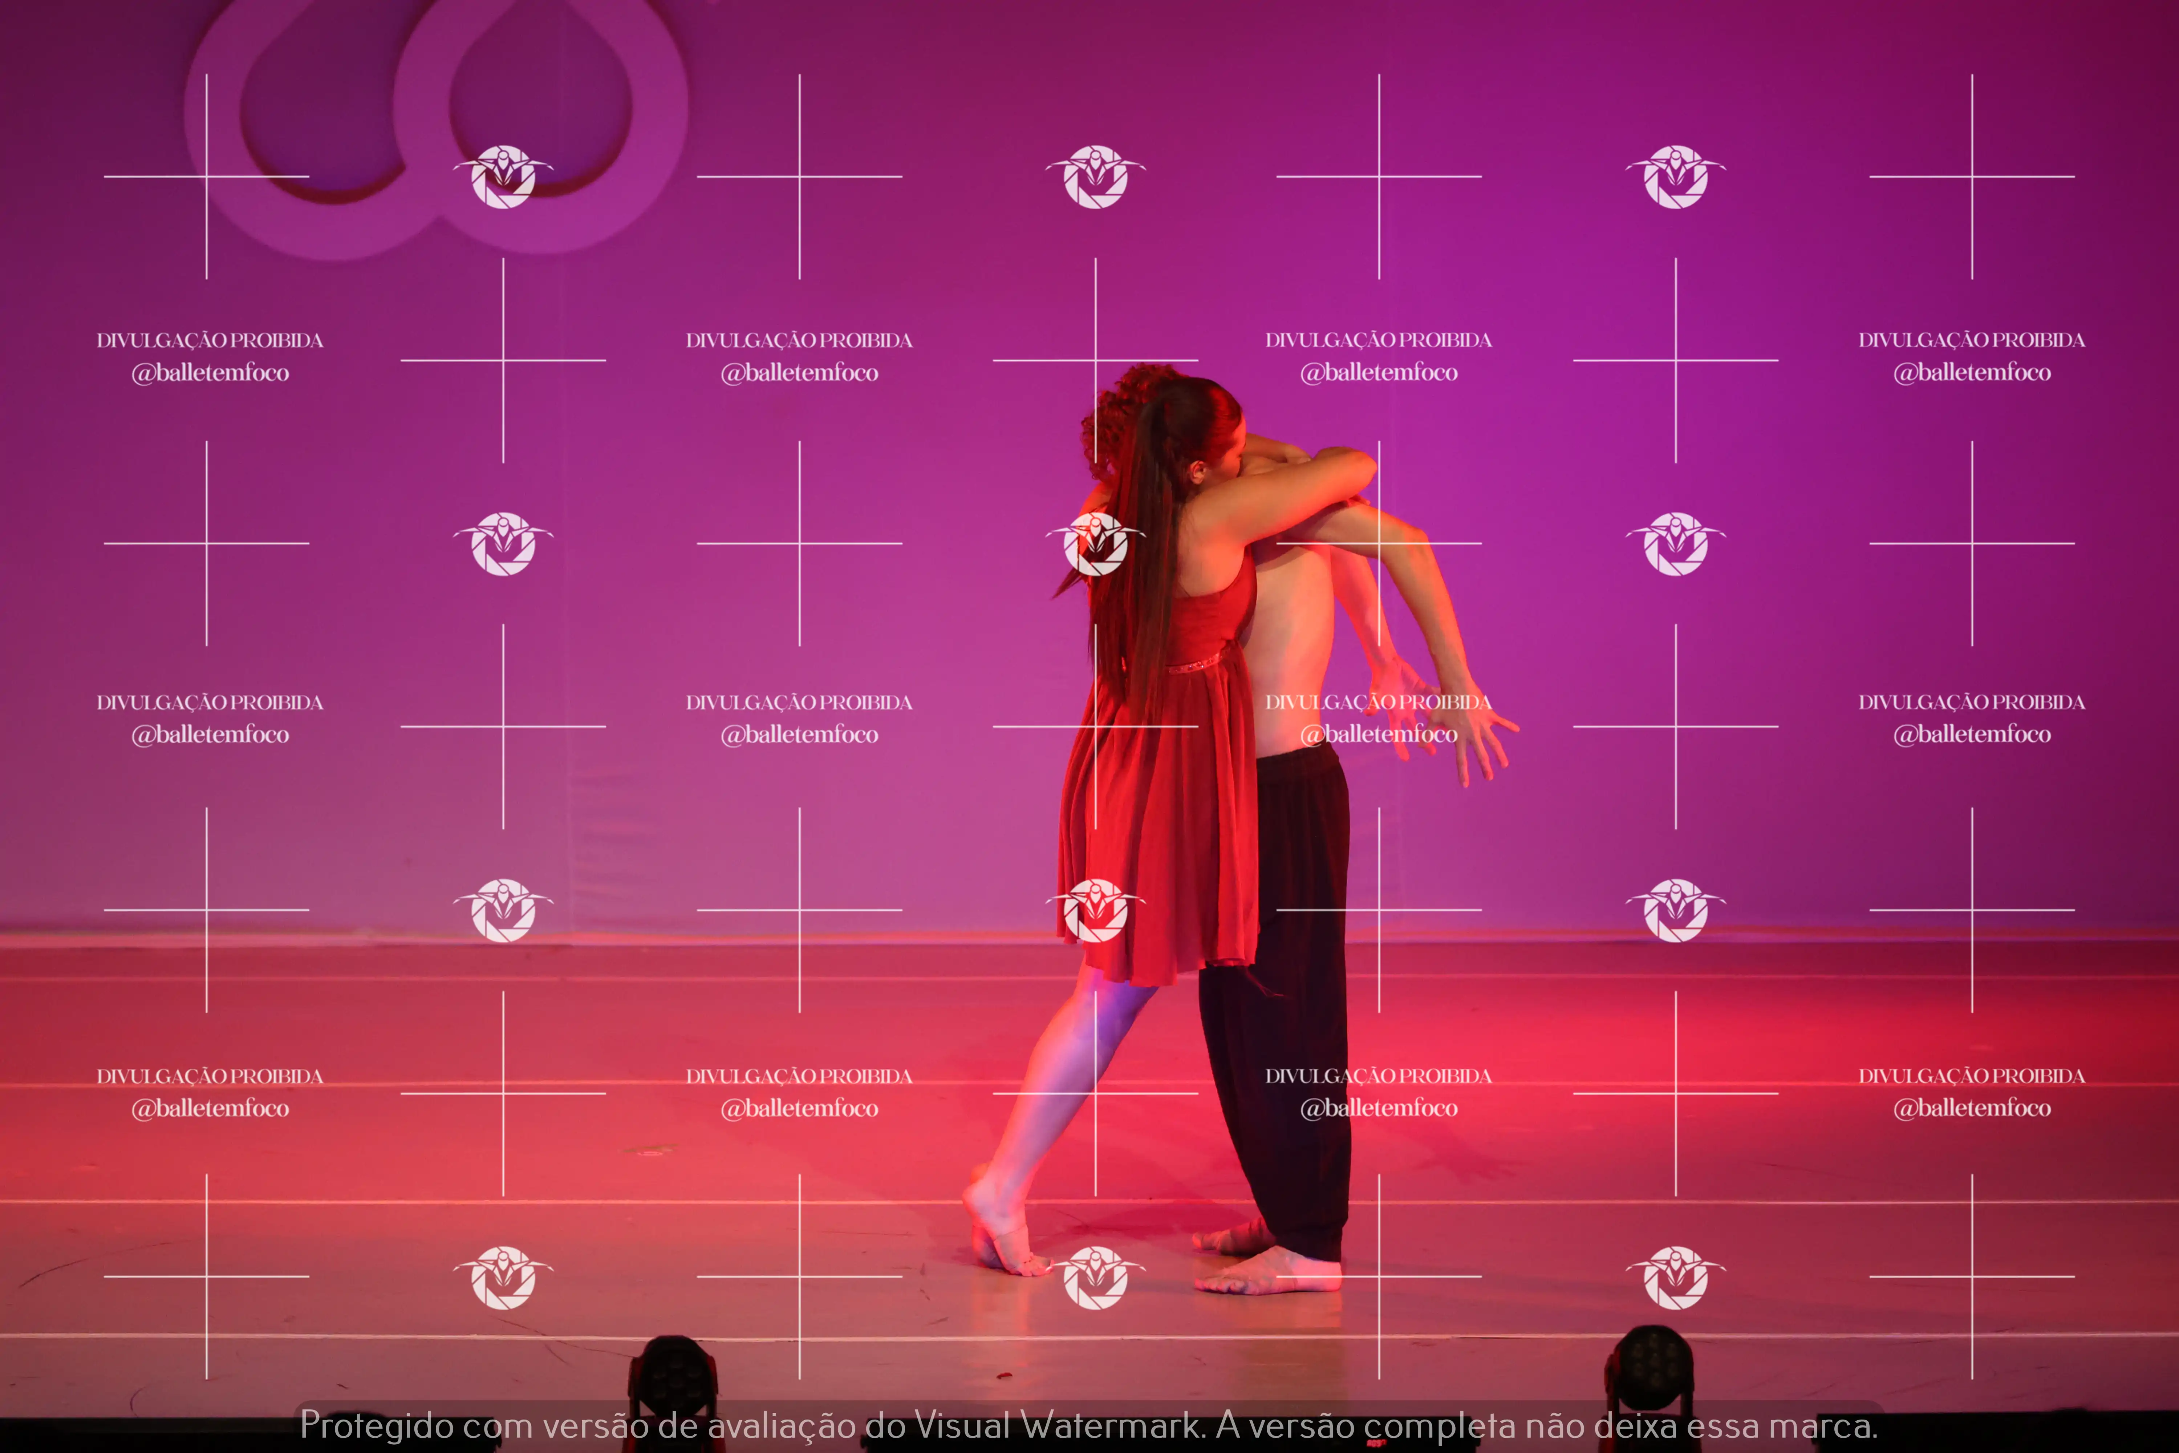Click the crosshair overlapping the embracing arms
The height and width of the screenshot is (1453, 2179).
[1379, 543]
